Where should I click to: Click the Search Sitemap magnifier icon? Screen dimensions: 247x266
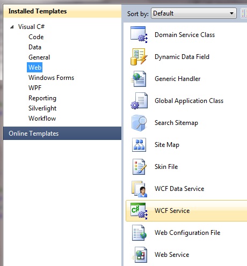click(139, 123)
